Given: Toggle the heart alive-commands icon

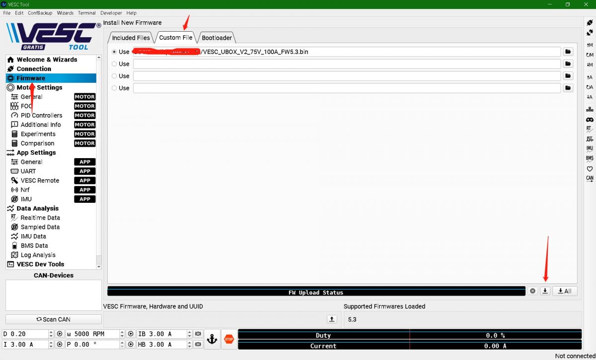Looking at the screenshot, I should [x=590, y=169].
